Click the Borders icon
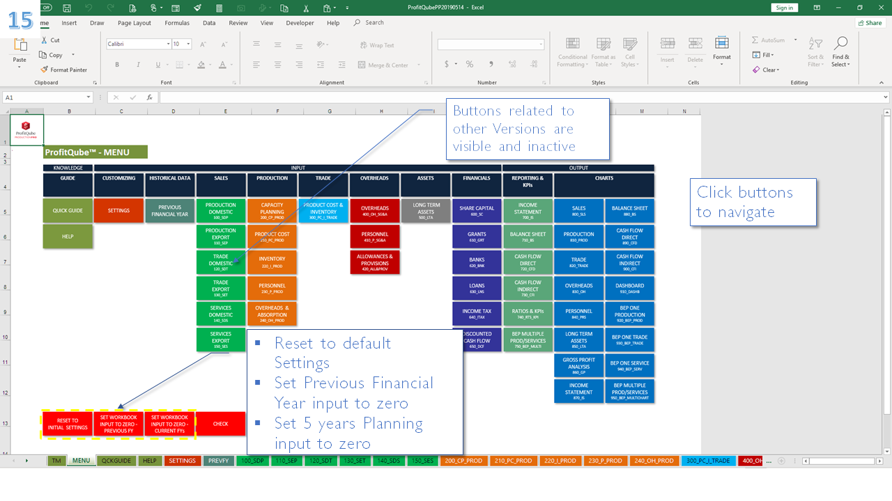The width and height of the screenshot is (892, 501). pyautogui.click(x=179, y=65)
